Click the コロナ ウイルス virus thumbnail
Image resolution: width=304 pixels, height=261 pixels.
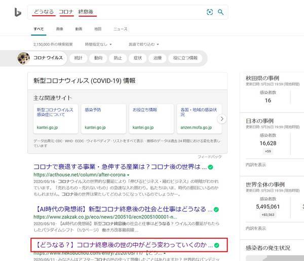23,58
